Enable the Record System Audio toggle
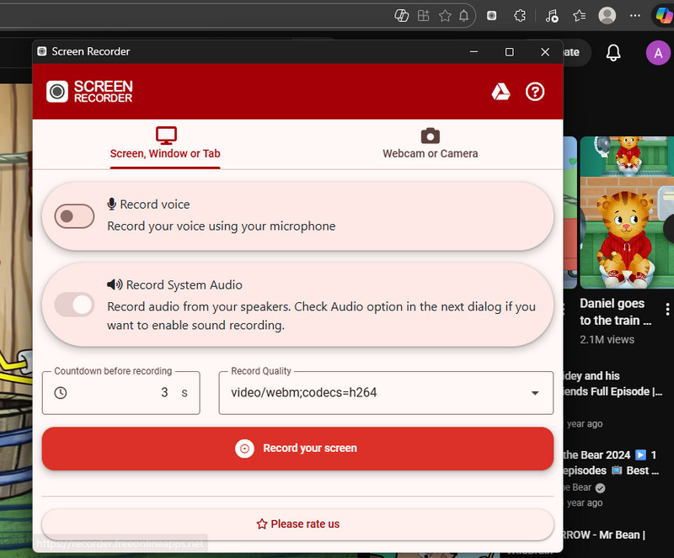 74,306
